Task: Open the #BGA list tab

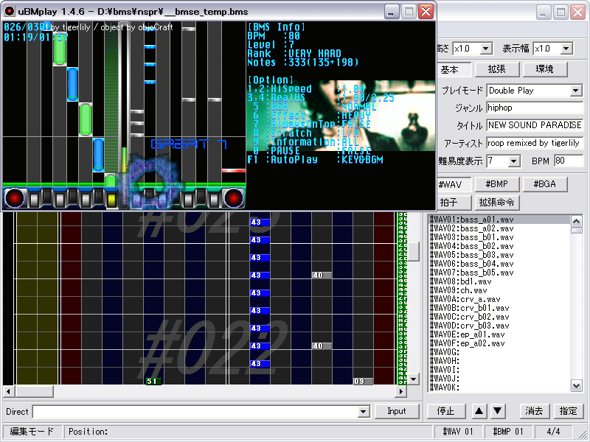Action: tap(544, 184)
